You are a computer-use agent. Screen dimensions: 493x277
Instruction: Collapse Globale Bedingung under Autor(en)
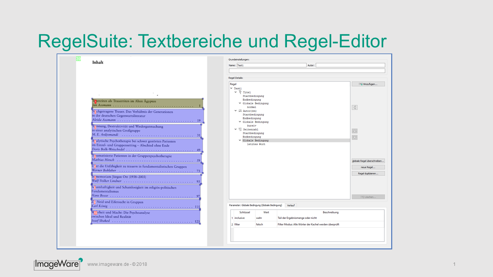point(240,122)
